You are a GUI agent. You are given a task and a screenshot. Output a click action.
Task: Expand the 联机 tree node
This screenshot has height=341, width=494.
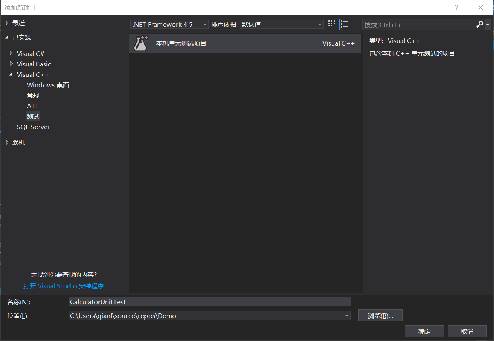[7, 143]
